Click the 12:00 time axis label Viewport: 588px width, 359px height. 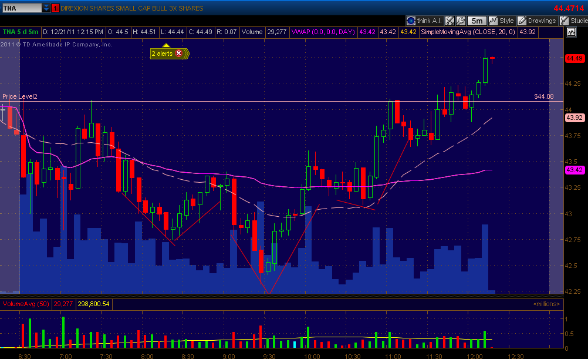[475, 356]
